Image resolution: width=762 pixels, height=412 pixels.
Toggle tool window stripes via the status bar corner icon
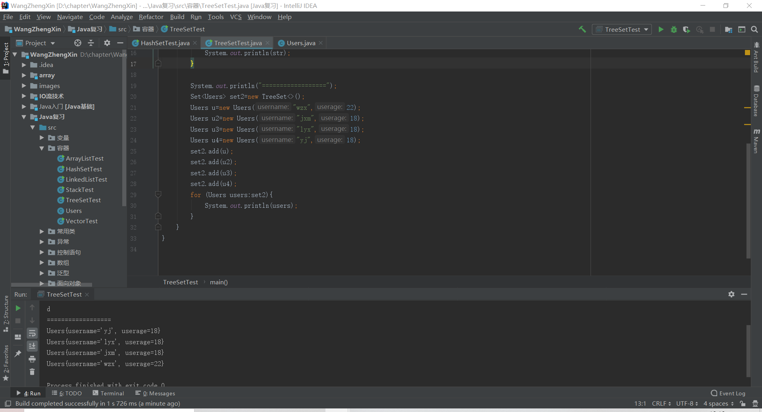[8, 404]
